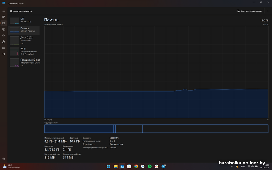
Task: Open the Startup apps page
Action: tap(4, 35)
